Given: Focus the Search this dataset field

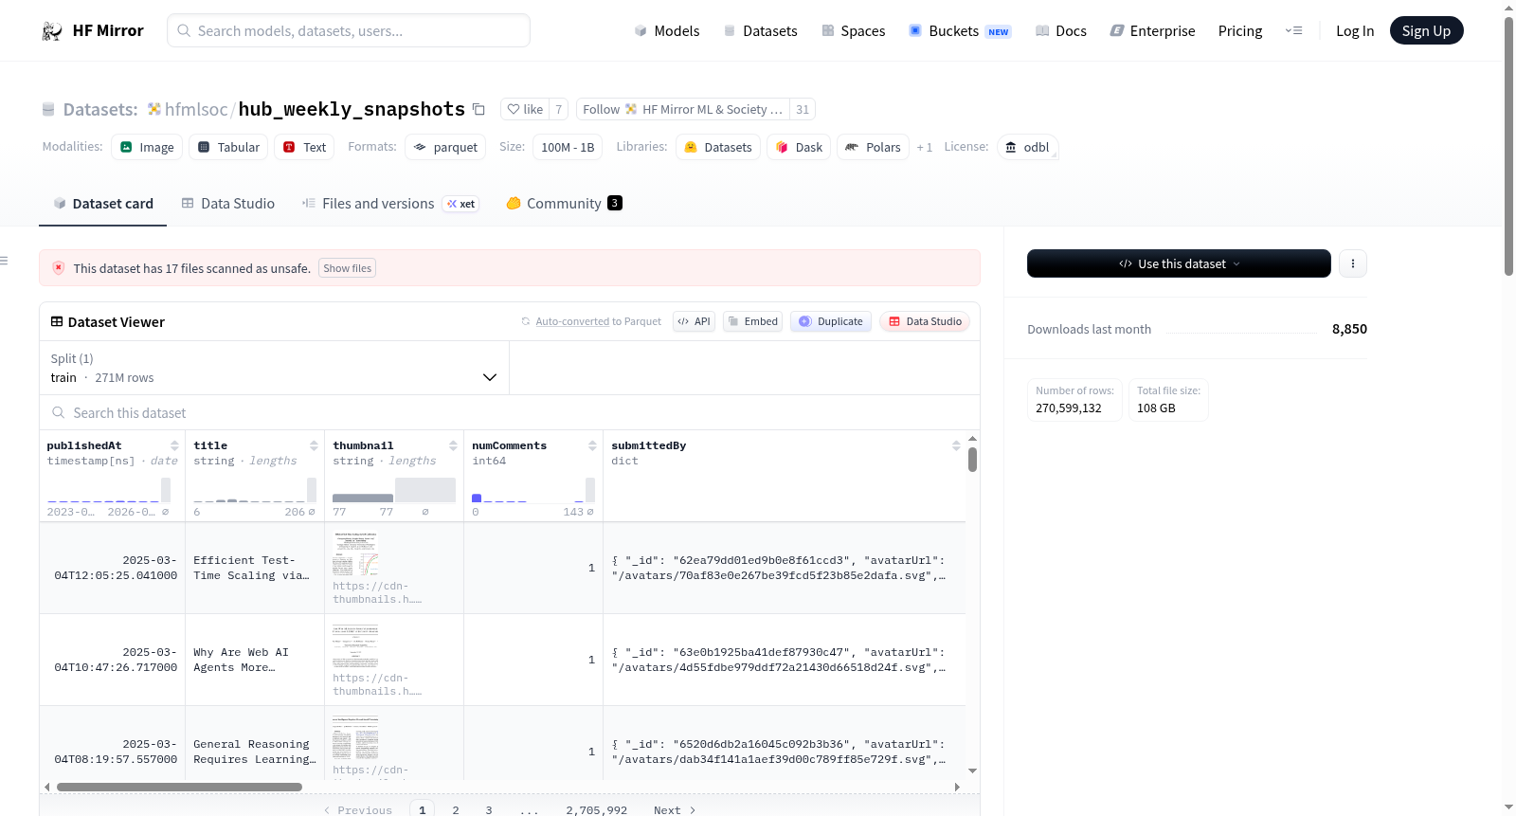Looking at the screenshot, I should point(510,412).
